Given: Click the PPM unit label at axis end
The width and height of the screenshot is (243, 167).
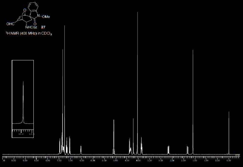Looking at the screenshot, I should click(x=237, y=155).
